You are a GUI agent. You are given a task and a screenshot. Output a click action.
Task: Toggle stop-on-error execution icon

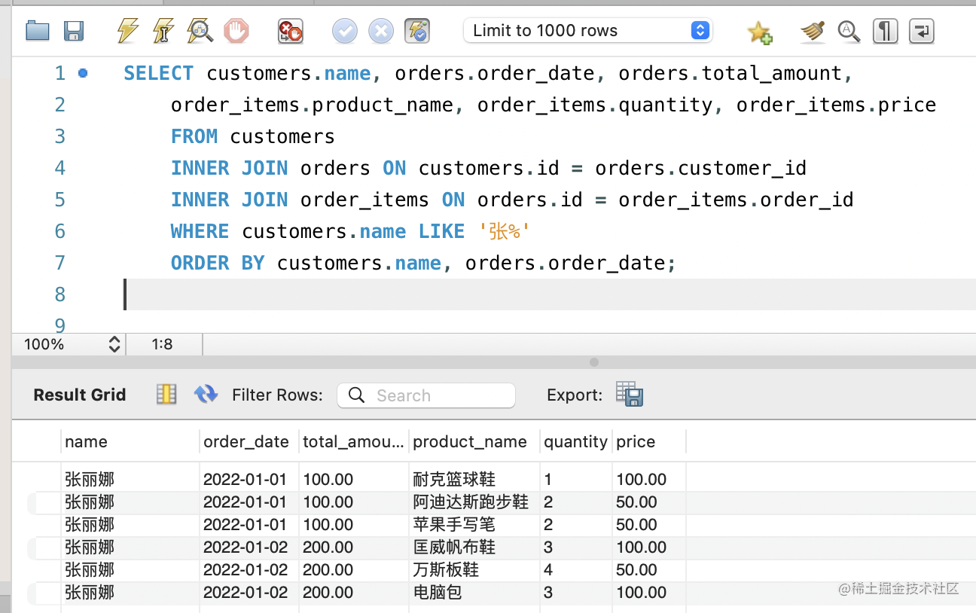pos(291,31)
